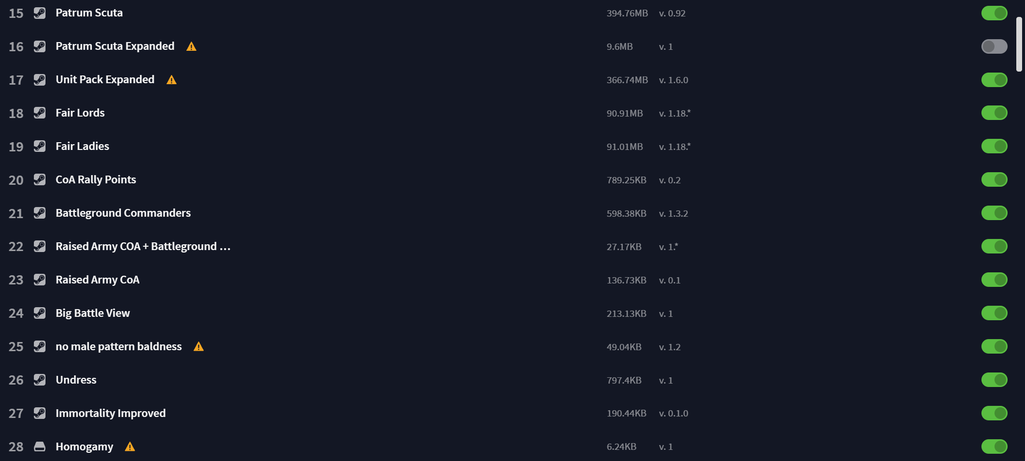The image size is (1025, 461).
Task: Turn off the Fair Ladies mod switch
Action: pos(994,146)
